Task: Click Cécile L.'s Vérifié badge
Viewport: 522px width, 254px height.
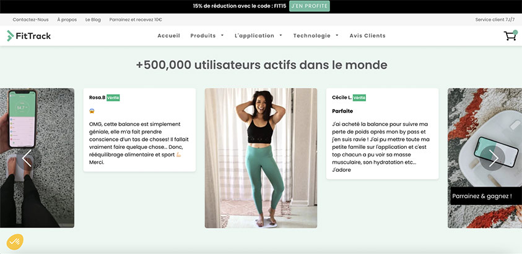Action: [x=359, y=98]
